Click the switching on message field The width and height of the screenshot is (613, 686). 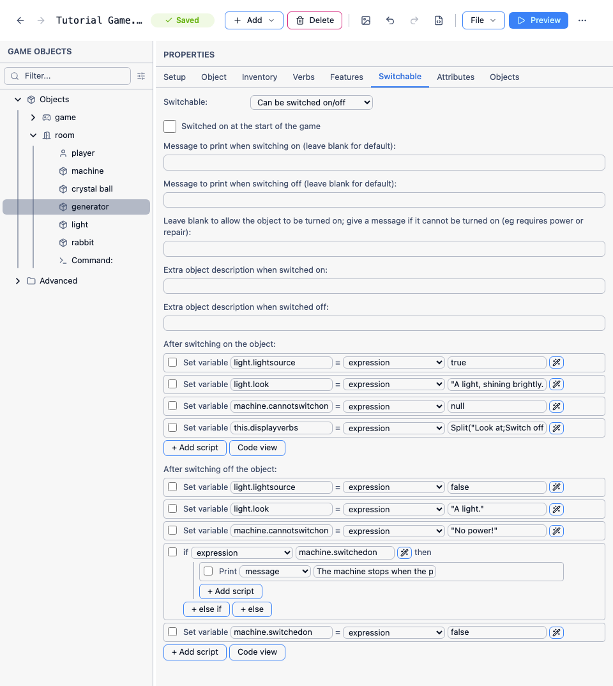tap(384, 163)
